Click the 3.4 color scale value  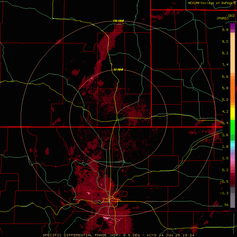point(225,123)
